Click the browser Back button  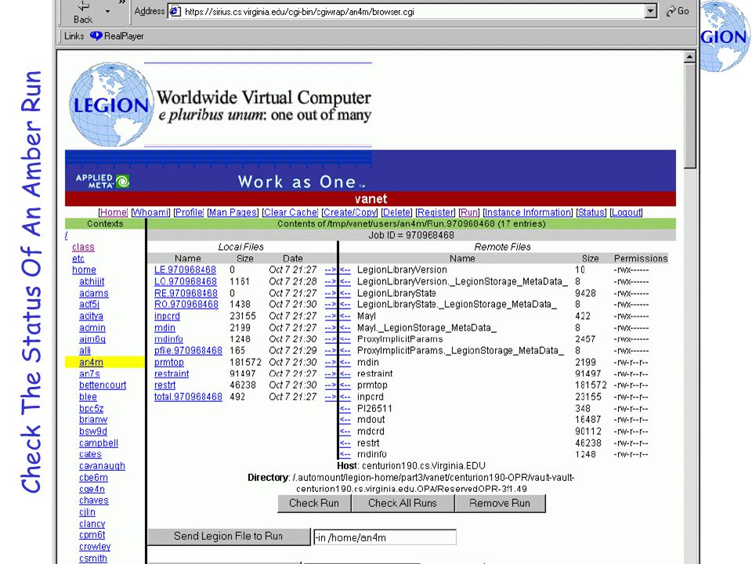pyautogui.click(x=83, y=13)
